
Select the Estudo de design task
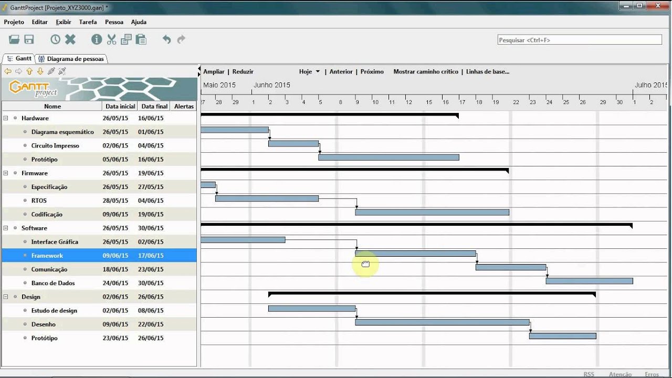[x=99, y=310]
